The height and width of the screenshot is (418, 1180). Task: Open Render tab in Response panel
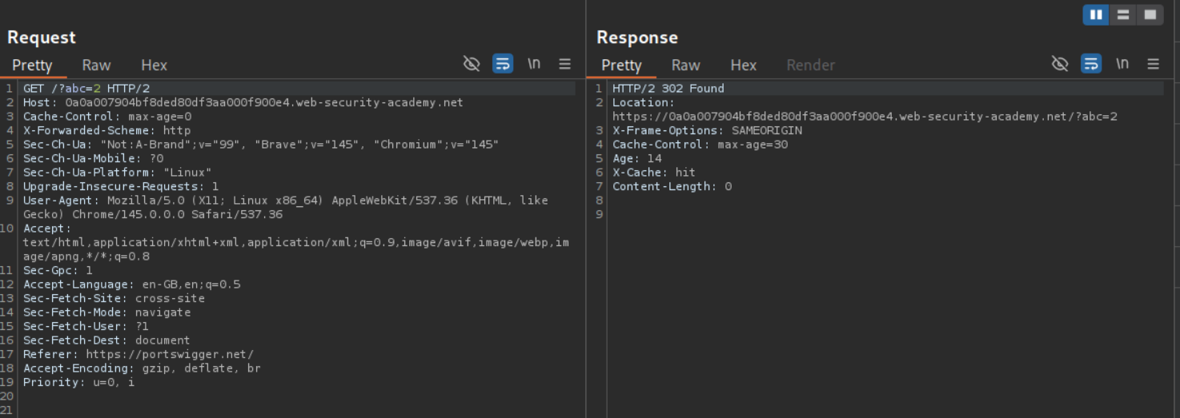click(810, 66)
